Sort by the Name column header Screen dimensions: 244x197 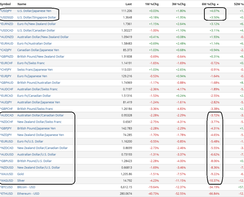point(22,4)
